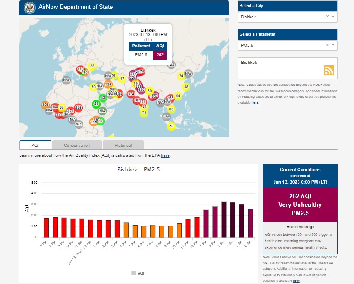Switch to the Historical tab
Viewport: 354px width, 284px height.
pos(123,145)
